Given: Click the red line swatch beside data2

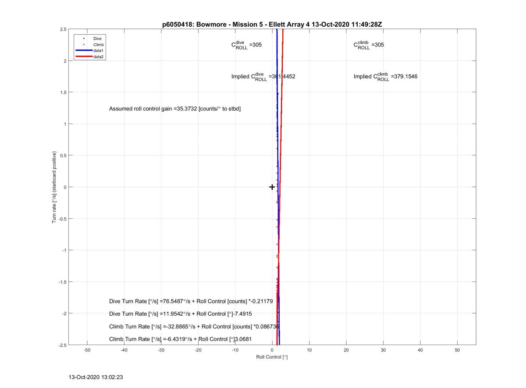Looking at the screenshot, I should (84, 57).
